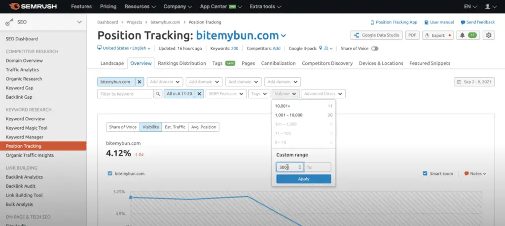The image size is (505, 226).
Task: Close the Volume filter dropdown
Action: [286, 94]
